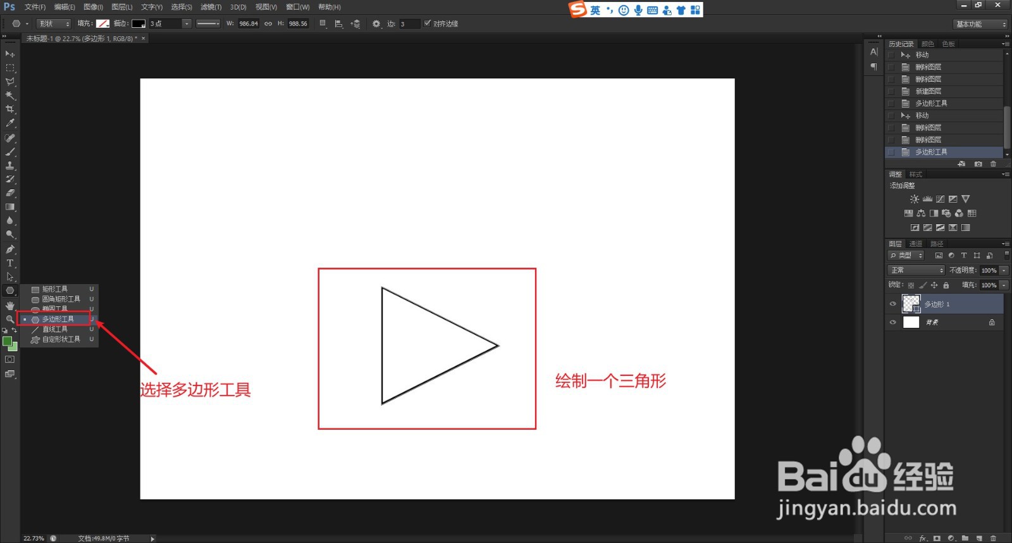The image size is (1012, 543).
Task: Open polygon settings gear in options bar
Action: pos(376,23)
